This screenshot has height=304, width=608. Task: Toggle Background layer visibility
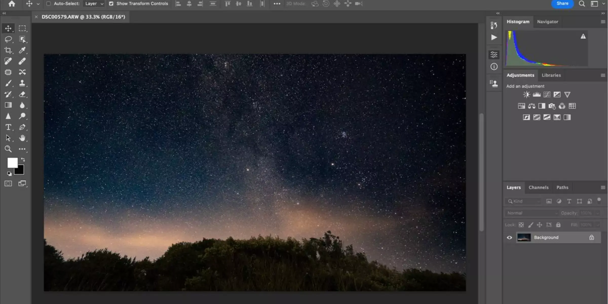(x=509, y=237)
